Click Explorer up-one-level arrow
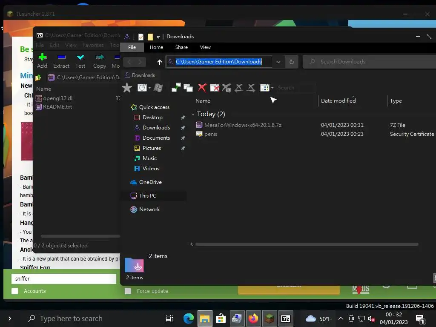The image size is (436, 327). tap(159, 62)
